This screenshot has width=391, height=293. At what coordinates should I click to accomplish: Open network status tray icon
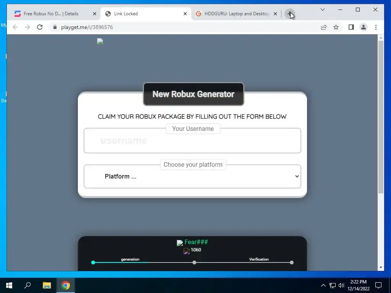coord(333,285)
